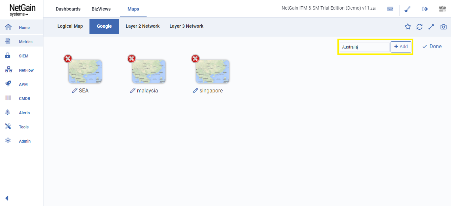
Task: Open the Tools wrench icon
Action: pos(8,126)
